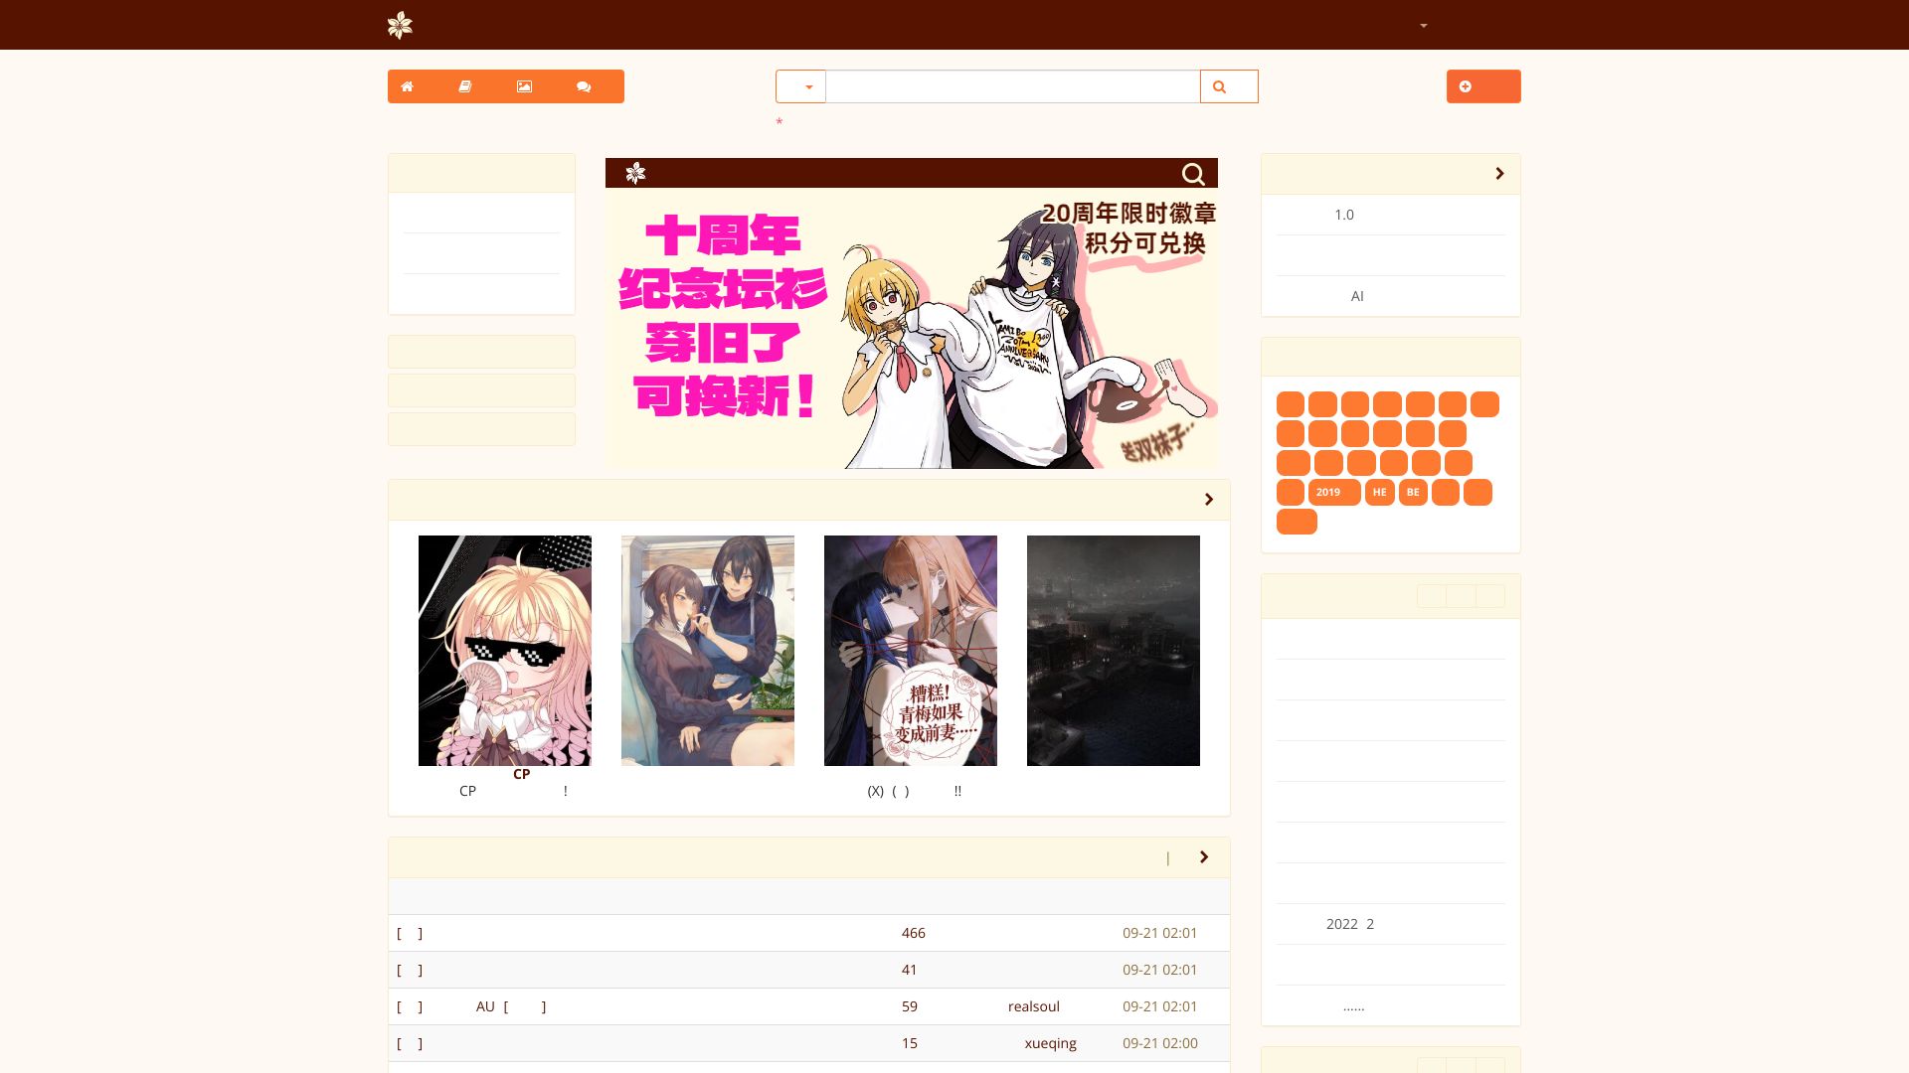Open the sunglasses blonde girl thumbnail

[505, 651]
